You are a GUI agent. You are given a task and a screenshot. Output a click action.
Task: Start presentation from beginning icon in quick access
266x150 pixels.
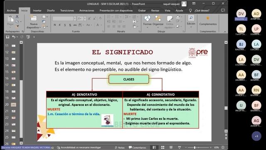click(28, 37)
